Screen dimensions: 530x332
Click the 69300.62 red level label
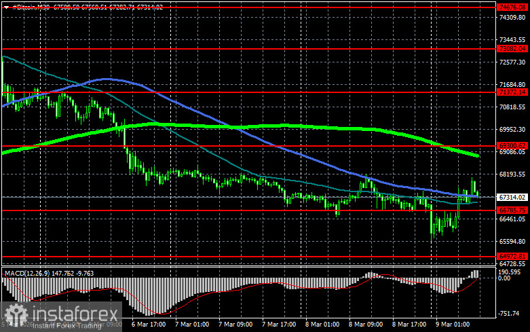[x=513, y=146]
